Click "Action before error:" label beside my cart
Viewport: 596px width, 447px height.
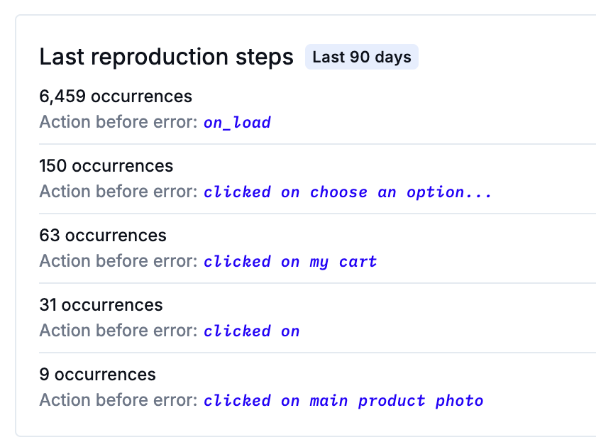pyautogui.click(x=118, y=262)
